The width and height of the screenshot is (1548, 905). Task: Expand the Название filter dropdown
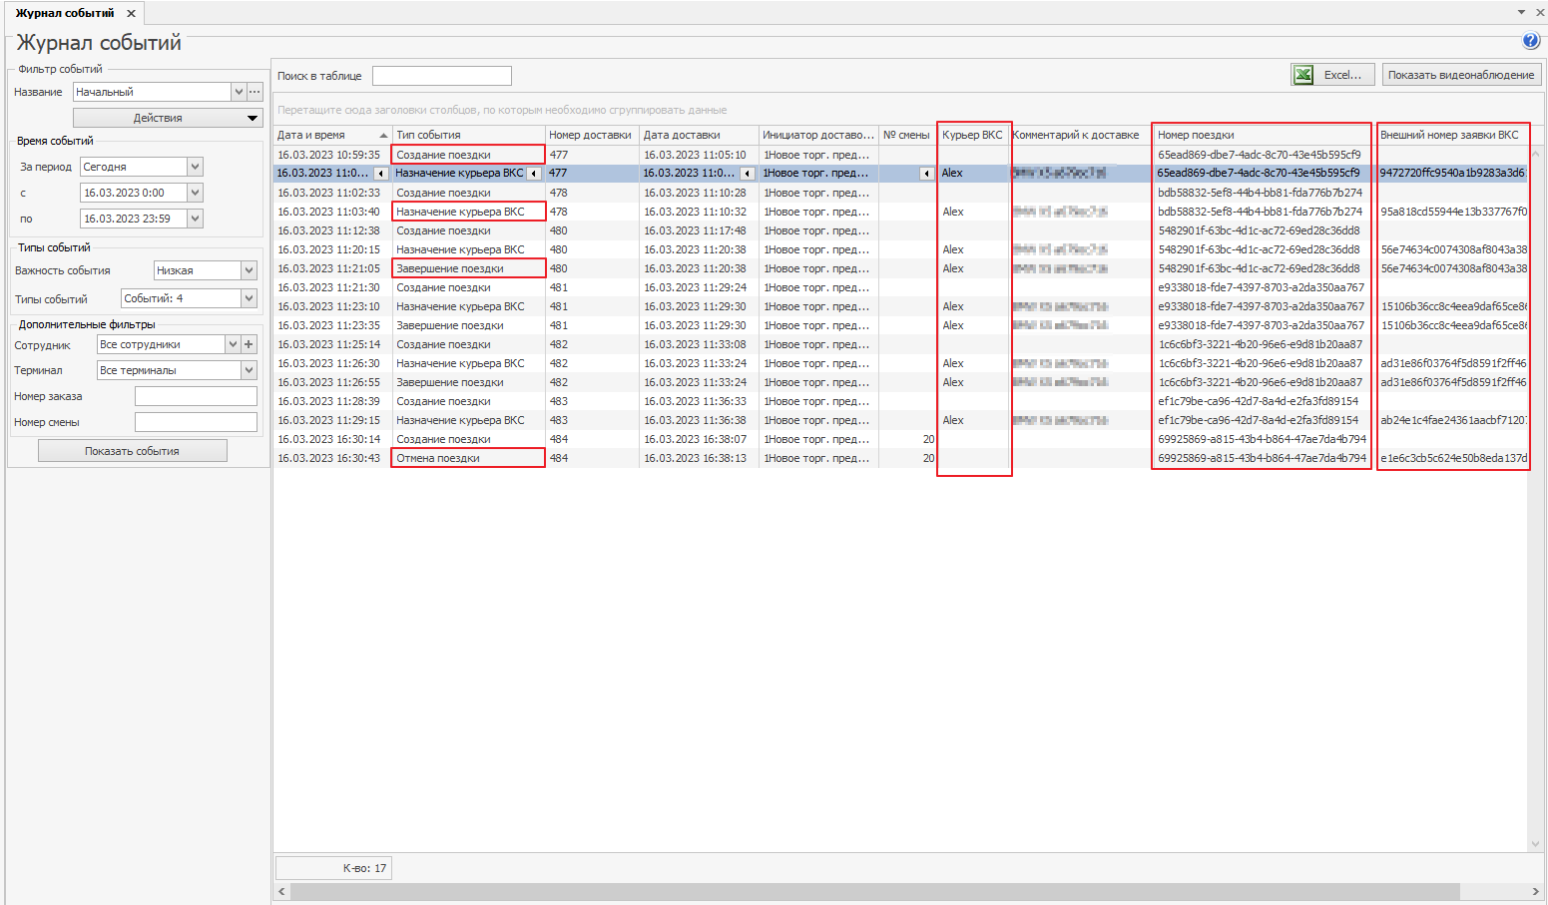coord(239,92)
